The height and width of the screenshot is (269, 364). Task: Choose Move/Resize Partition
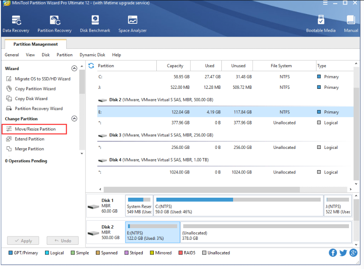point(34,129)
